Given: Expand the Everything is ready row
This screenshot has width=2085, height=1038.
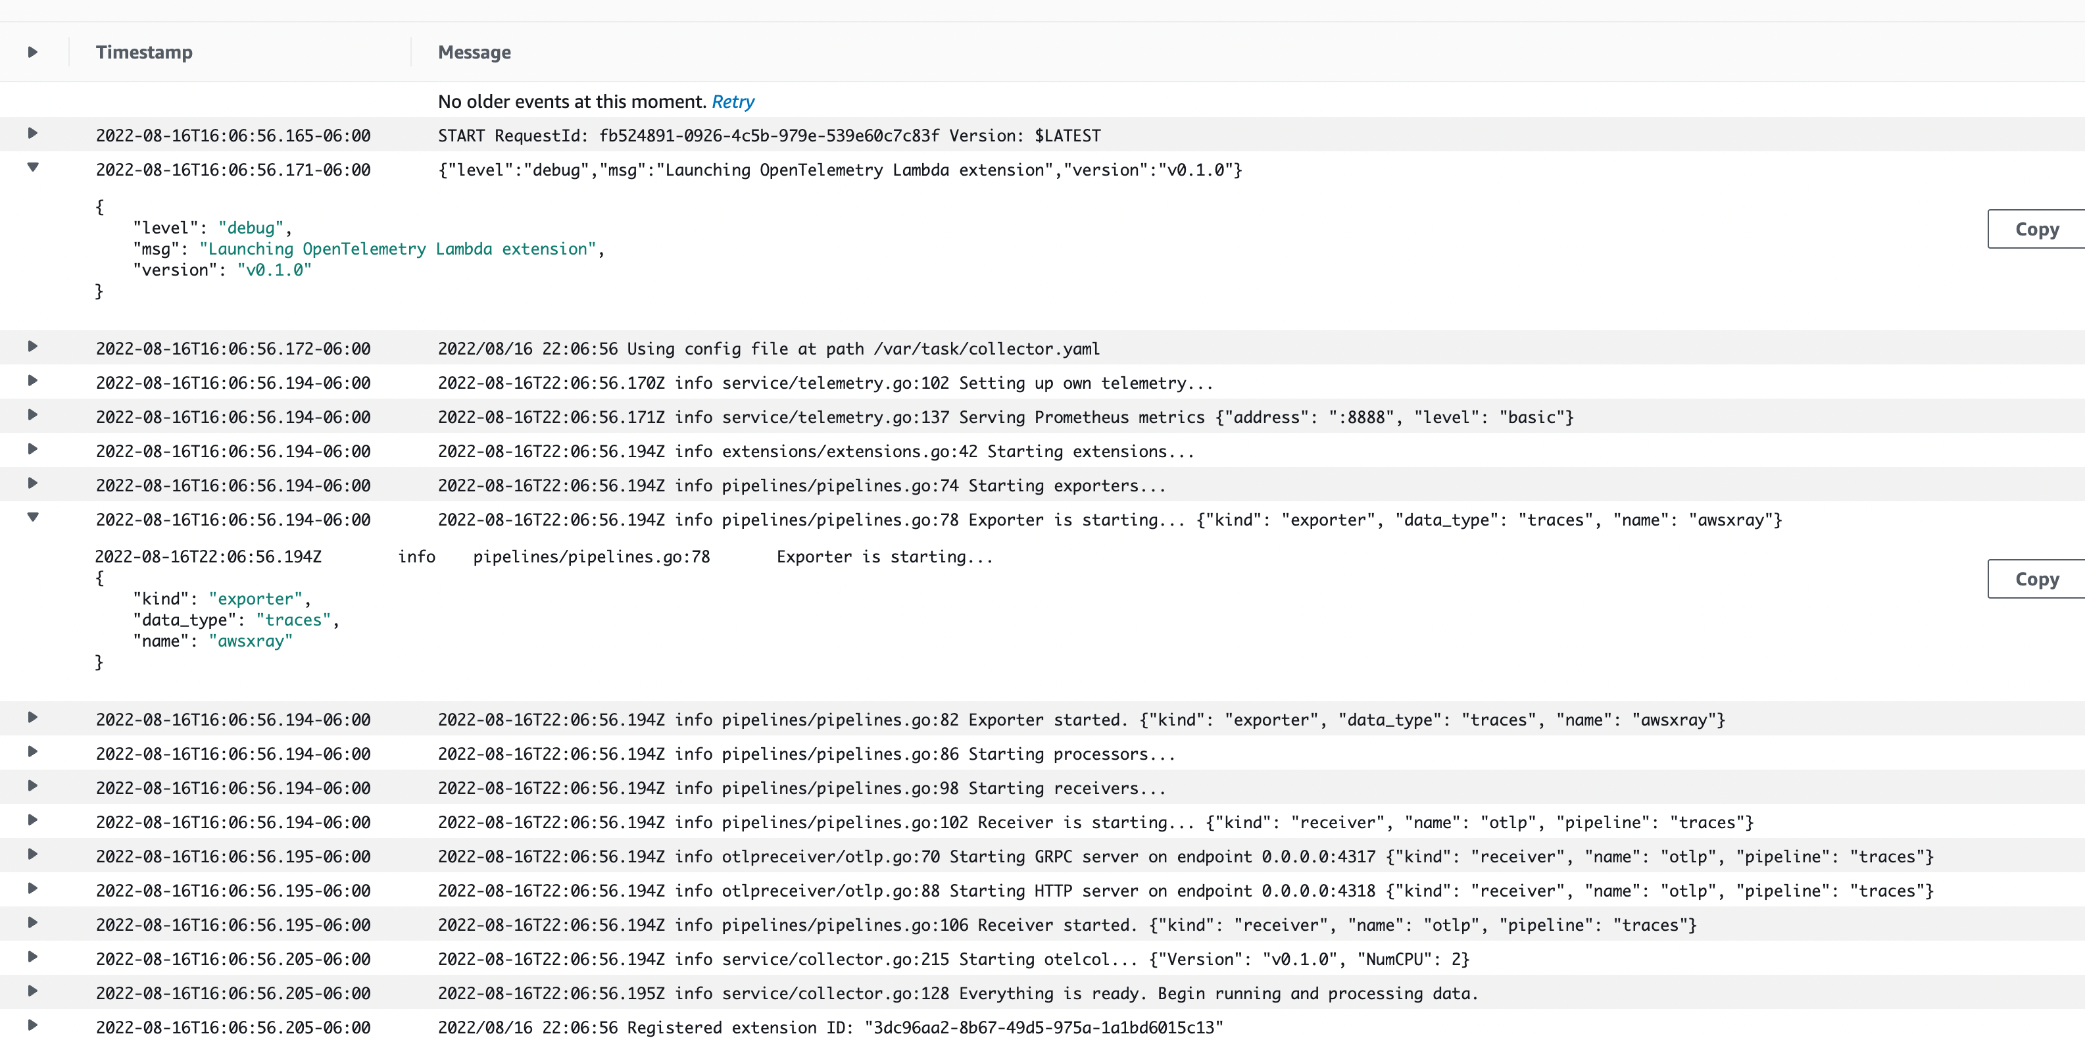Looking at the screenshot, I should tap(32, 991).
